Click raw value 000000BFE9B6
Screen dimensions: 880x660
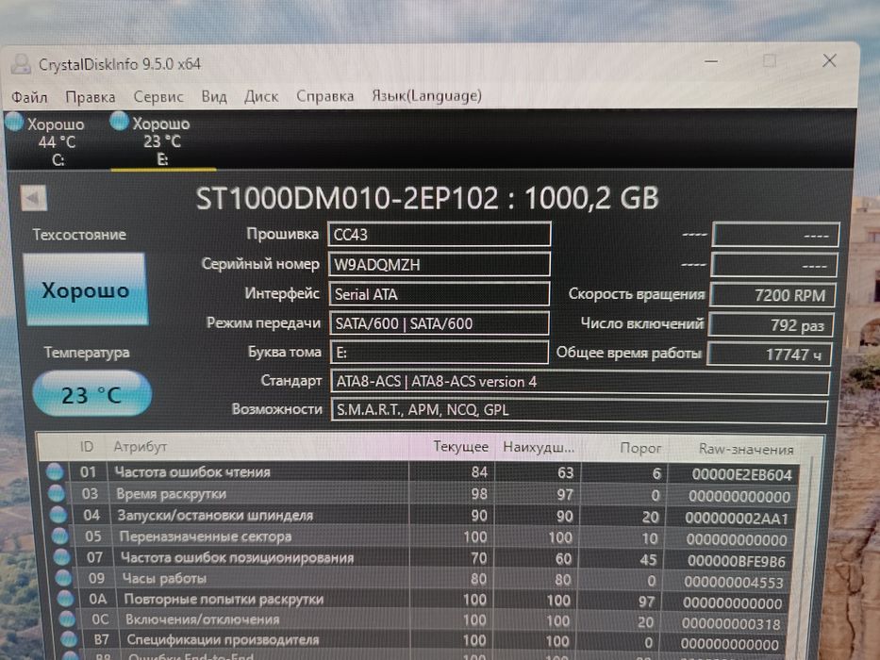point(737,561)
